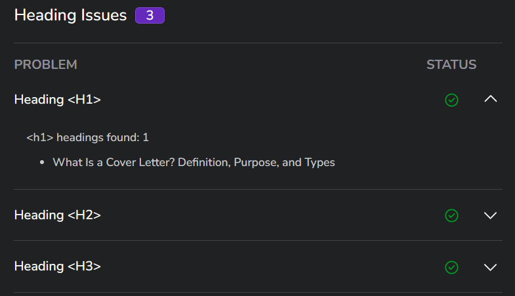
Task: Select the Heading <H3> row label
Action: pyautogui.click(x=58, y=266)
